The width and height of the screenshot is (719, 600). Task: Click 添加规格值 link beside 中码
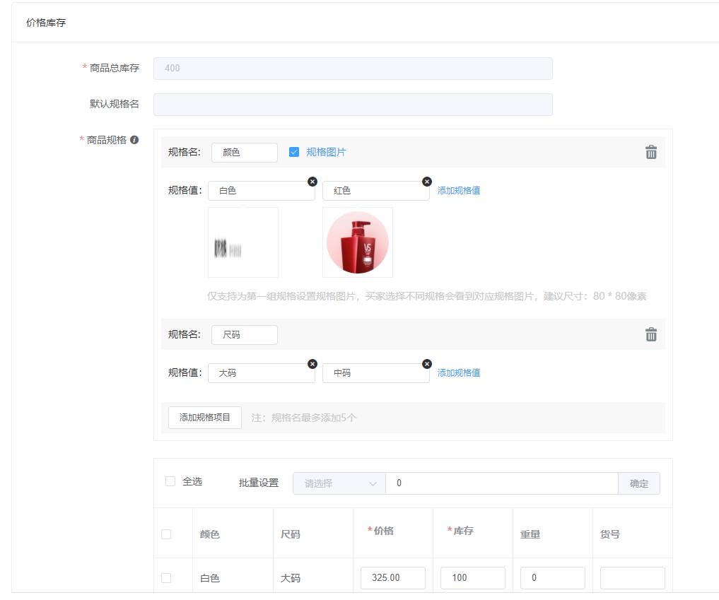click(x=458, y=373)
